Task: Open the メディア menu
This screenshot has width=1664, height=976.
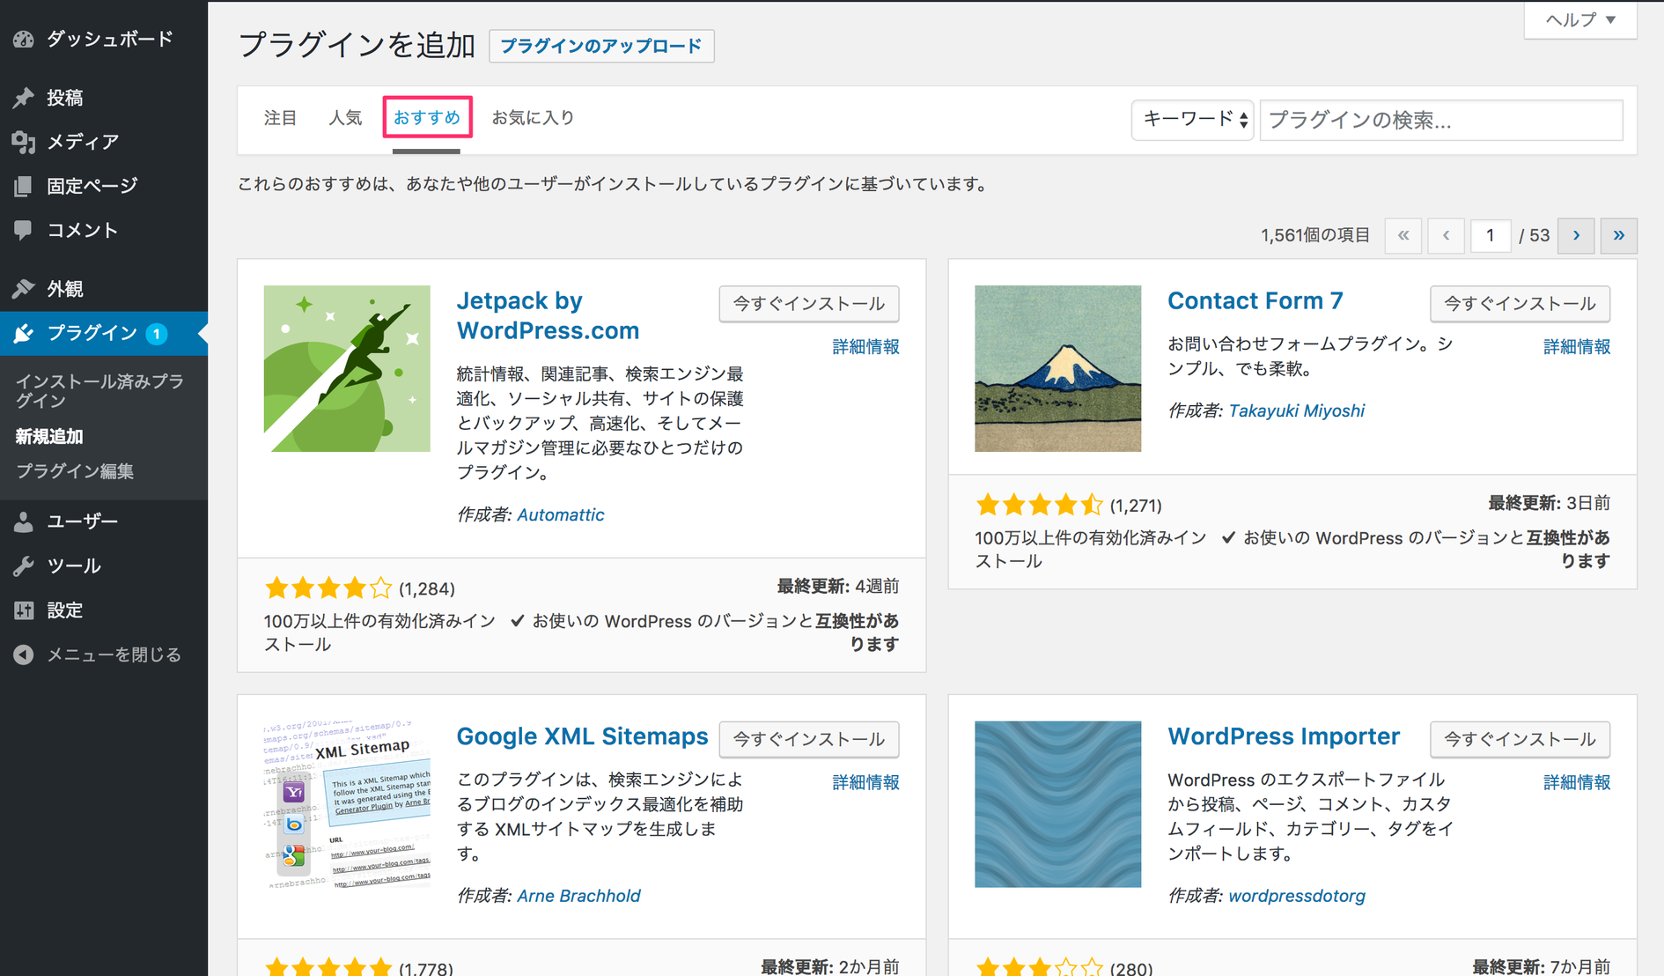Action: 104,142
